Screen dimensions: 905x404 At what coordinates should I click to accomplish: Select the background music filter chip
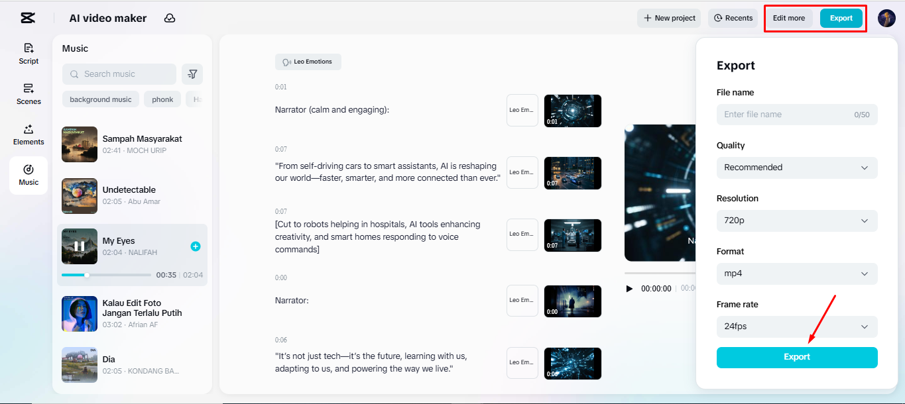pyautogui.click(x=100, y=99)
